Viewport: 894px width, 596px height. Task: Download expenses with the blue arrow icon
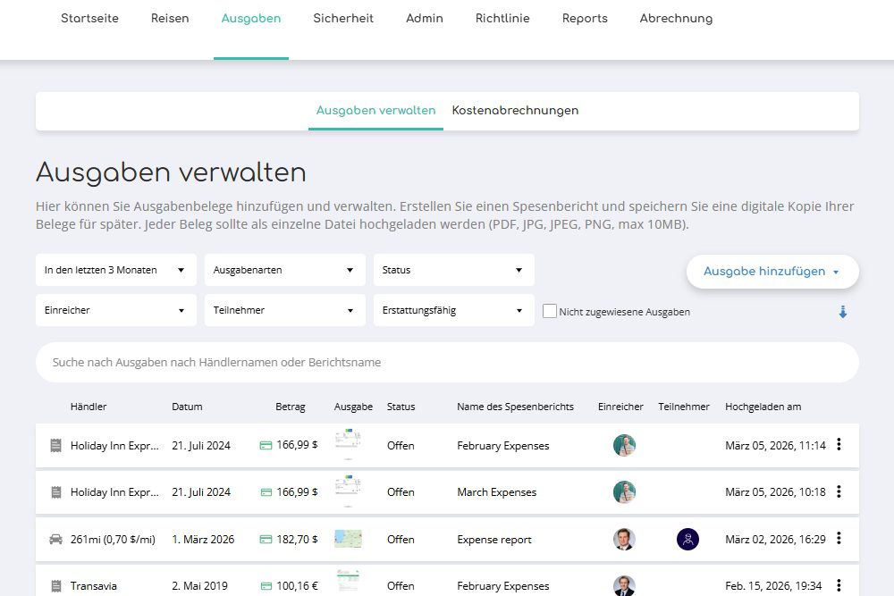click(843, 312)
